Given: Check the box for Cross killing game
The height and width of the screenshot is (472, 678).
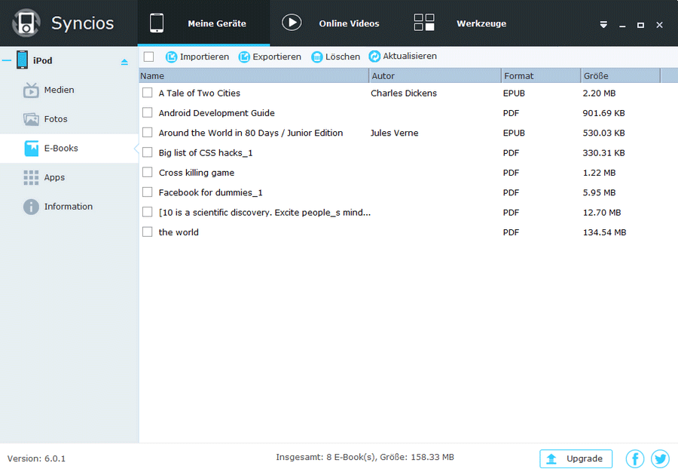Looking at the screenshot, I should [148, 172].
